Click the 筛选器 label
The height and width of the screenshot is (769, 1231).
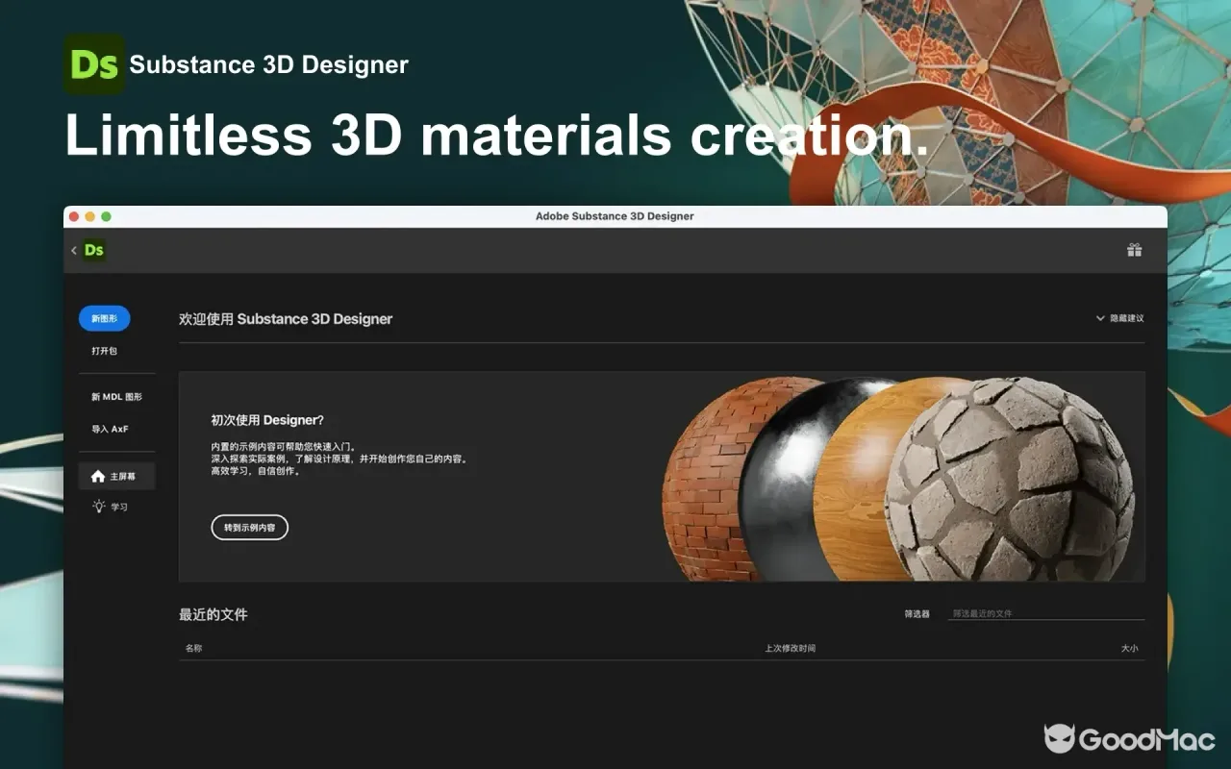point(917,613)
